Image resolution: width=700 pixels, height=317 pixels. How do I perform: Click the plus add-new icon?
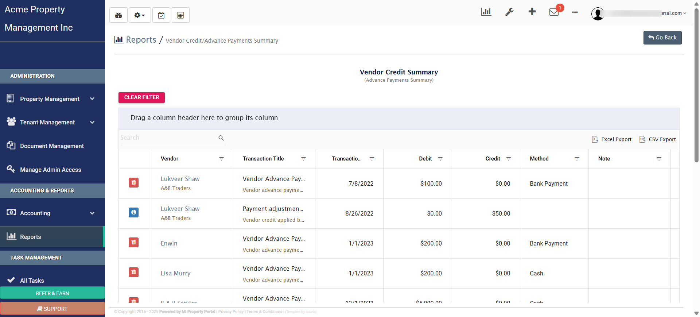point(532,12)
